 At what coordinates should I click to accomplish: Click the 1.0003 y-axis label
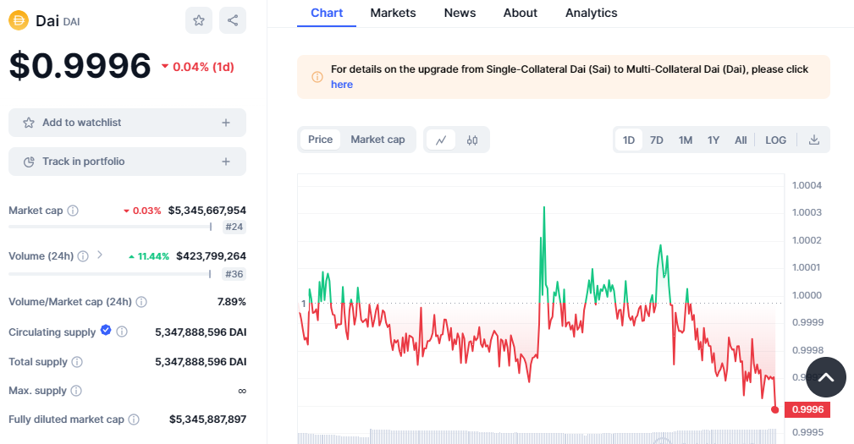[807, 213]
